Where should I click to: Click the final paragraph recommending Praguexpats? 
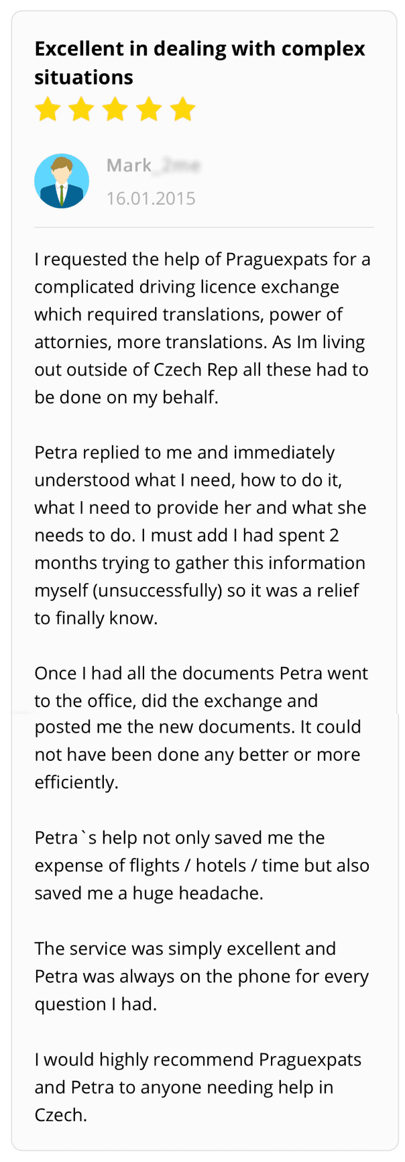[x=198, y=1087]
